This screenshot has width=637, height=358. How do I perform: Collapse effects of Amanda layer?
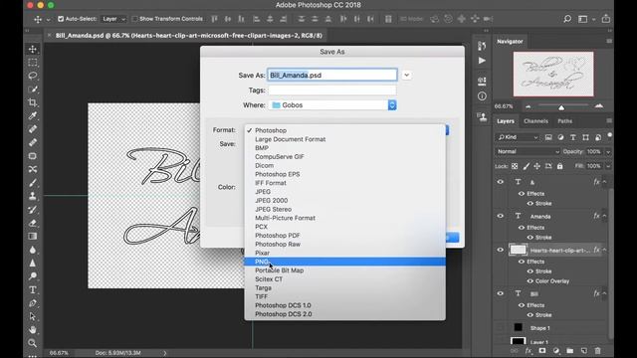pyautogui.click(x=604, y=216)
